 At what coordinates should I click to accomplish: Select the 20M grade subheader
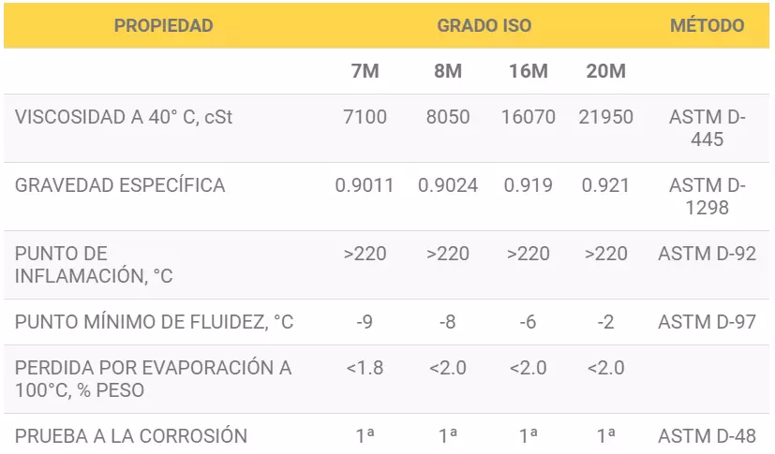pyautogui.click(x=606, y=71)
